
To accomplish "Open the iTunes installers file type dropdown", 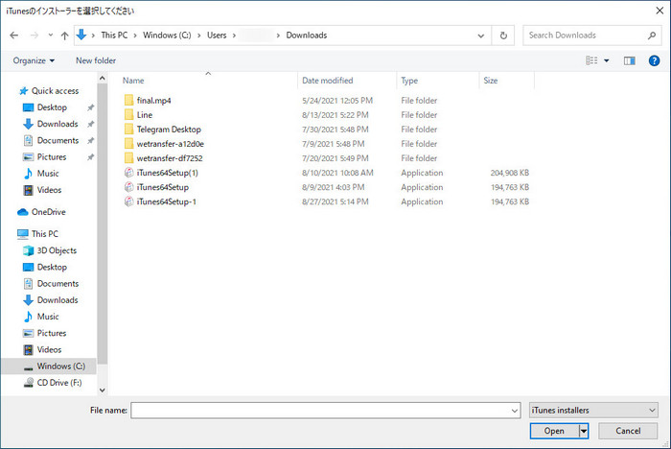I will tap(593, 411).
